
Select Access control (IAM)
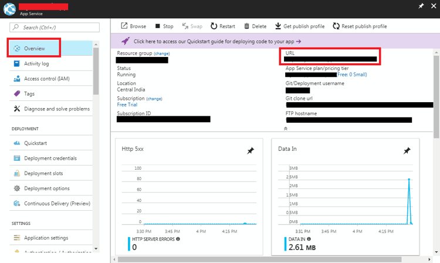click(45, 79)
